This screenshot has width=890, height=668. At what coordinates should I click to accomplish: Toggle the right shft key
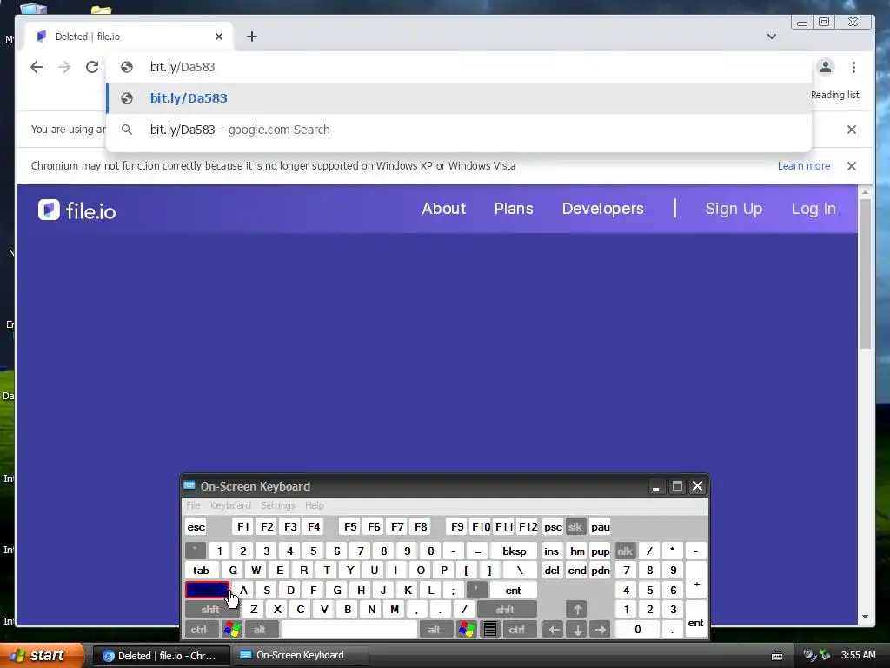[x=505, y=610]
